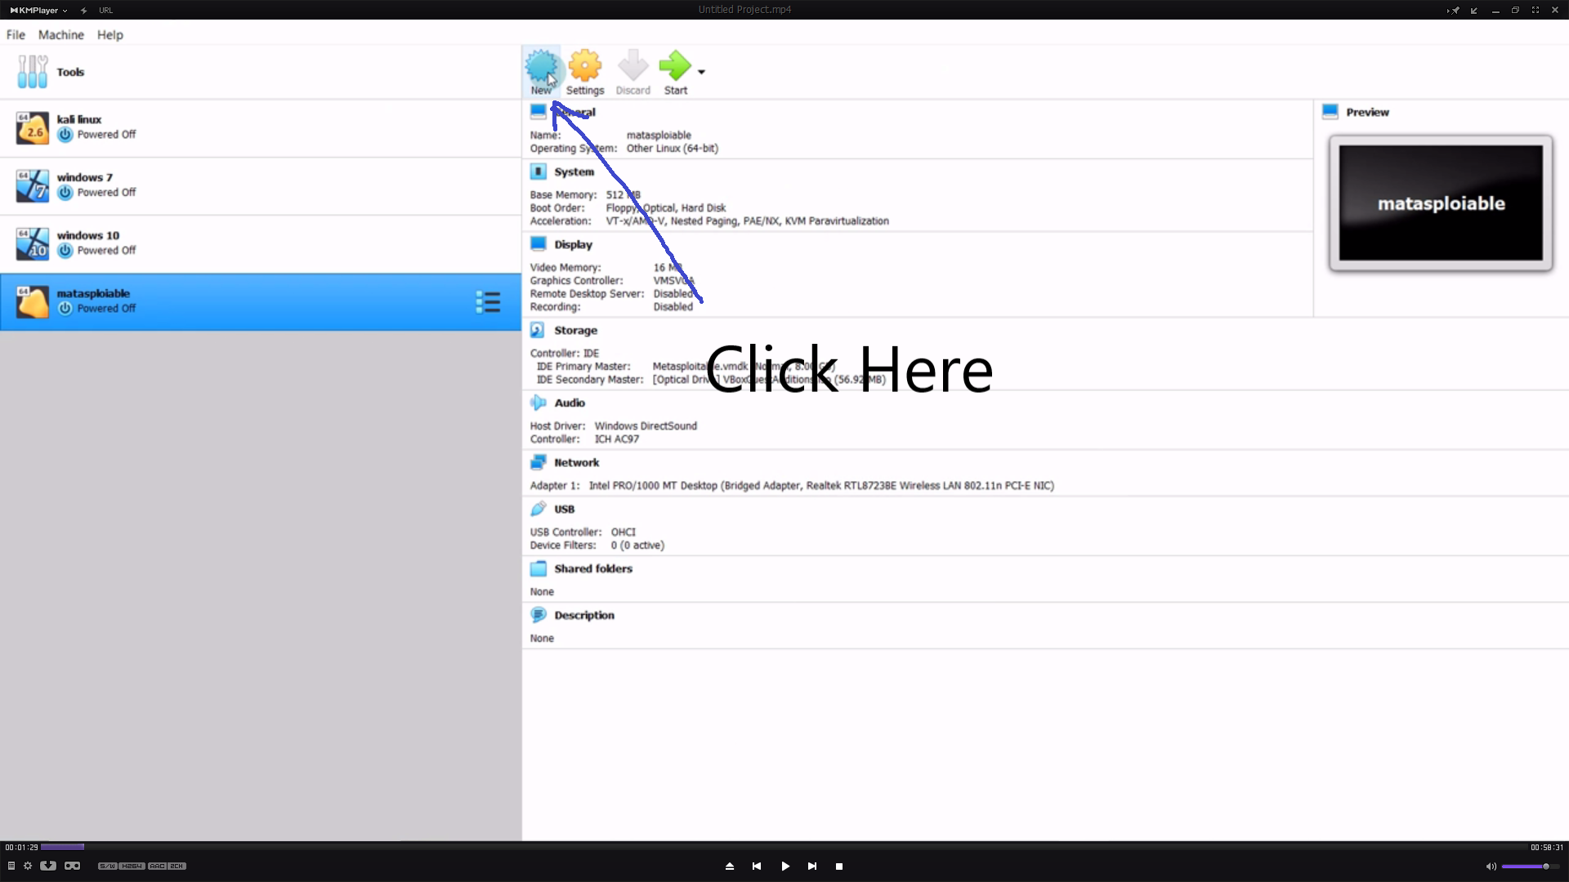Mute audio with the speaker icon
The width and height of the screenshot is (1569, 882).
pyautogui.click(x=1491, y=866)
